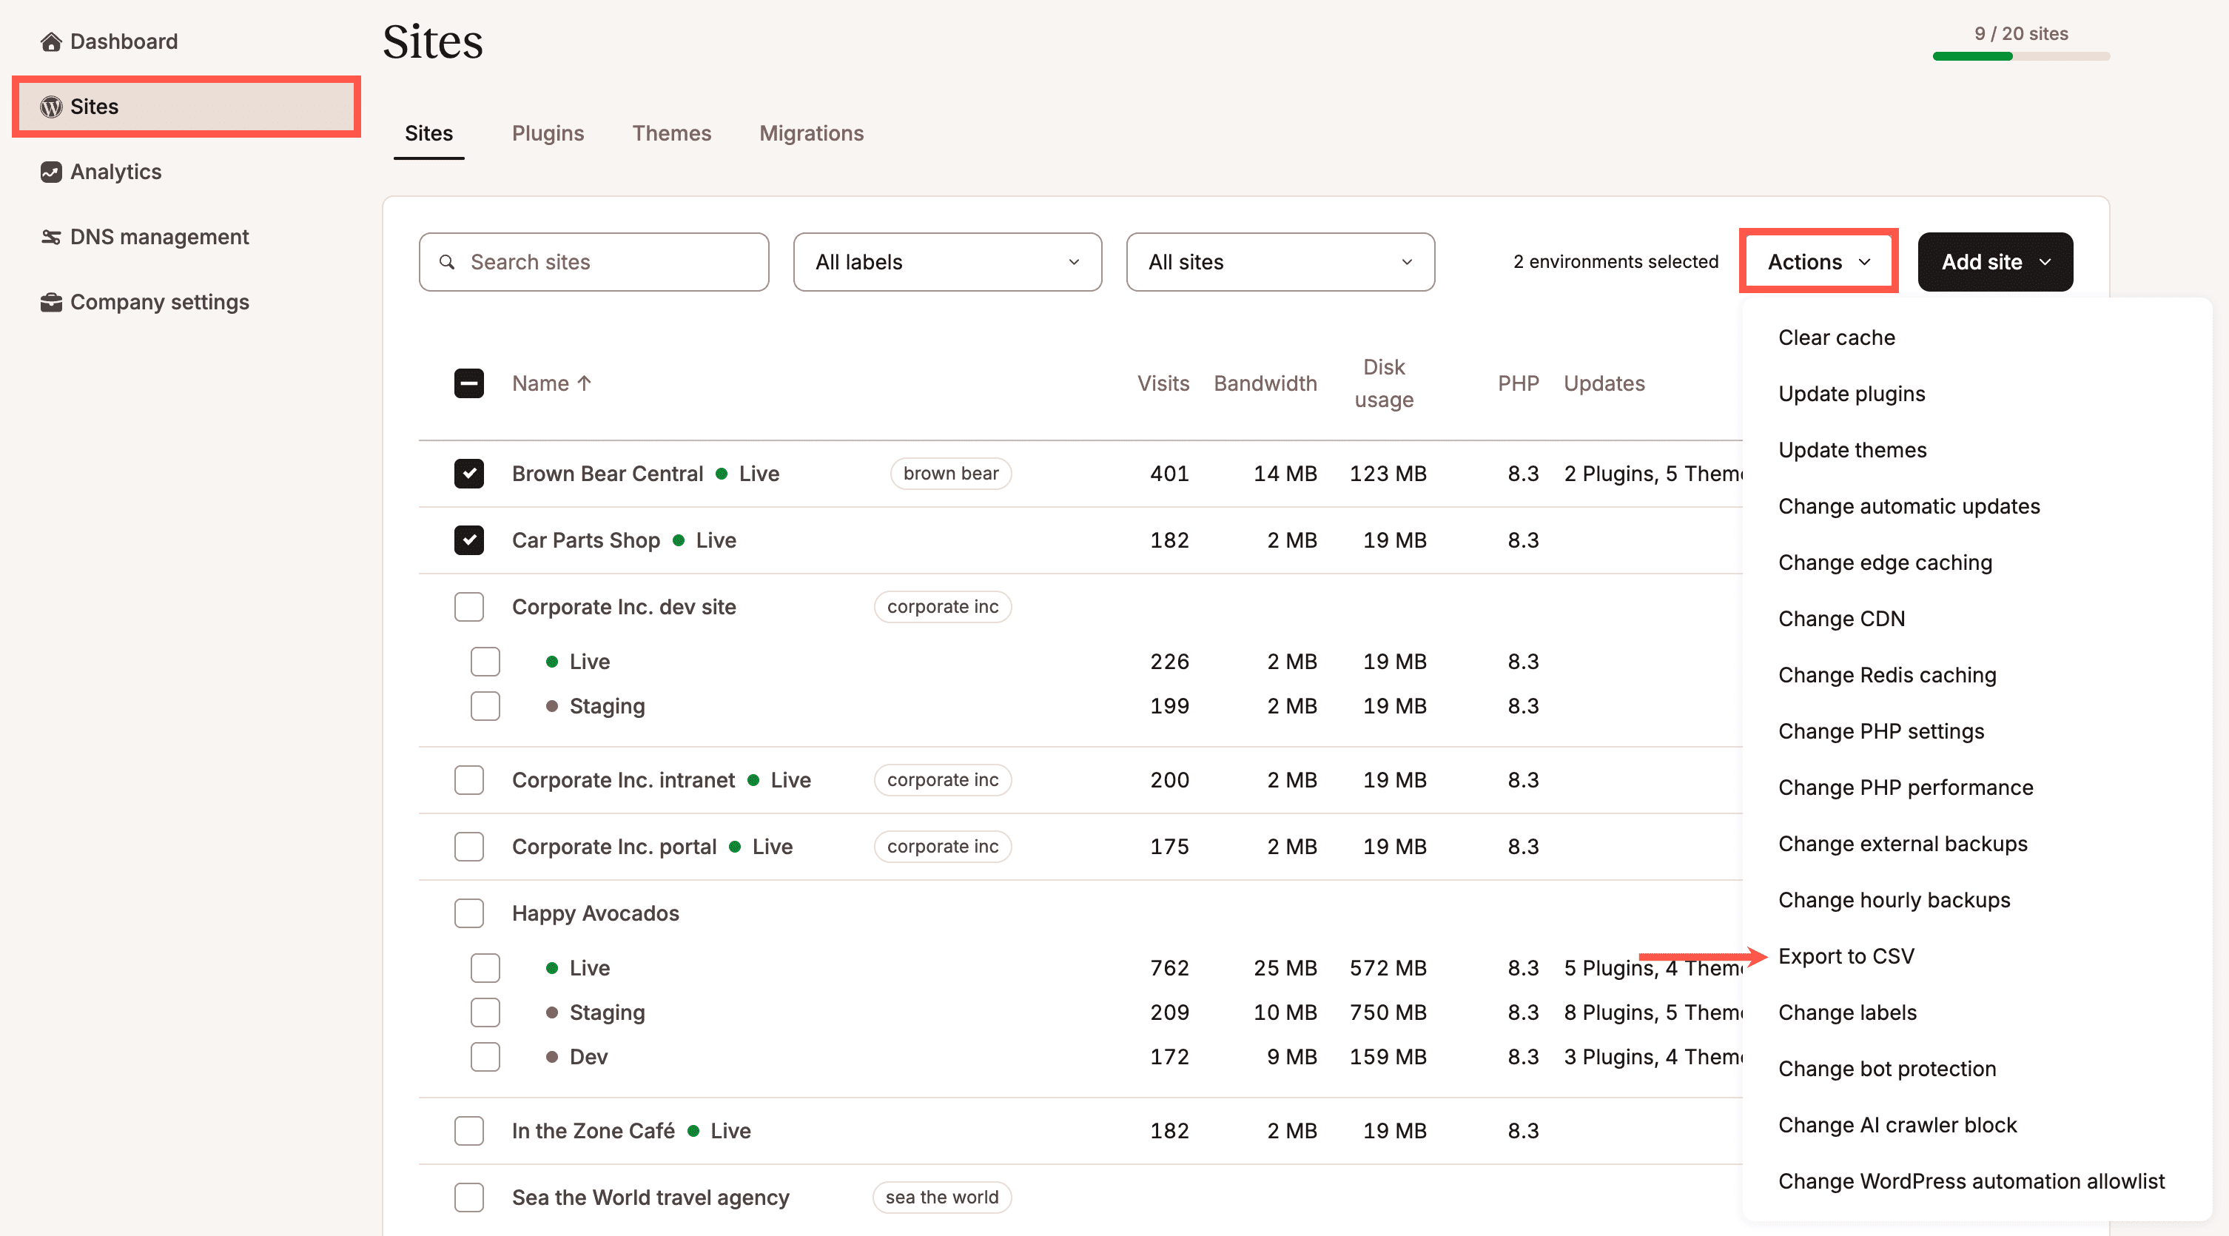Toggle Name column sort arrow
Viewport: 2229px width, 1236px height.
pos(584,383)
